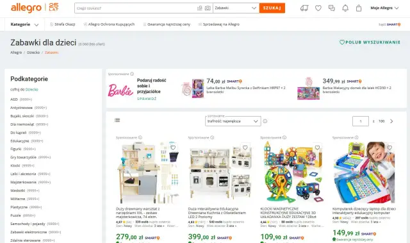Click the orange SZUKAJ search button
Viewport: 410px width, 243px height.
(272, 8)
